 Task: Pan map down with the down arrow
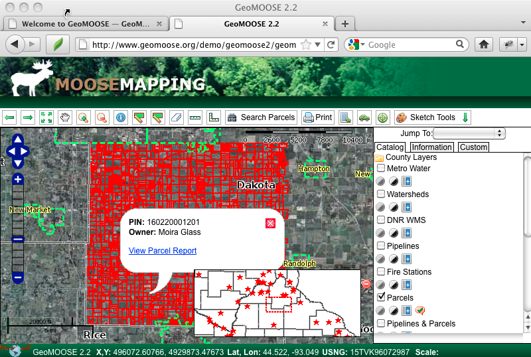coord(18,164)
